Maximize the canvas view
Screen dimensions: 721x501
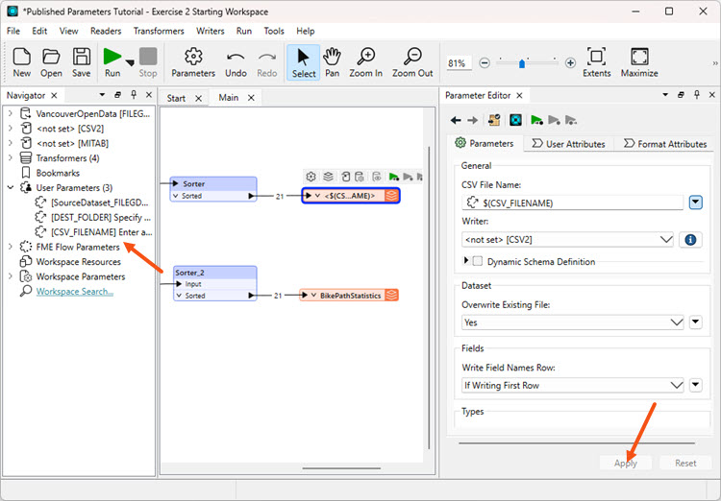click(x=639, y=62)
